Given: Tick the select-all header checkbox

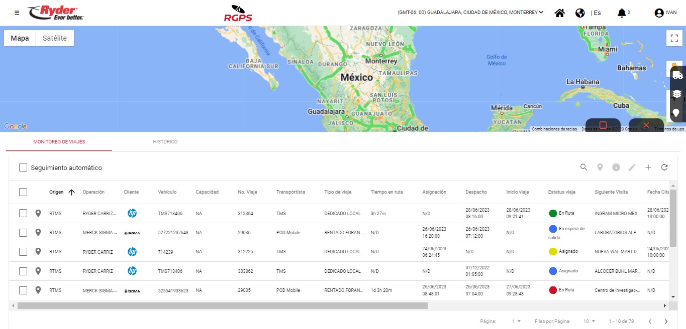Looking at the screenshot, I should click(x=23, y=192).
